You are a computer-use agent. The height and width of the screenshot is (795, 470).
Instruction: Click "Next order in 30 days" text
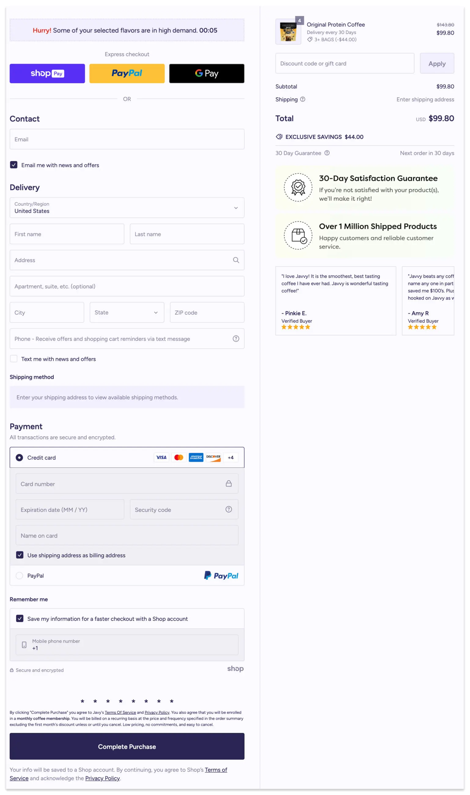click(427, 153)
